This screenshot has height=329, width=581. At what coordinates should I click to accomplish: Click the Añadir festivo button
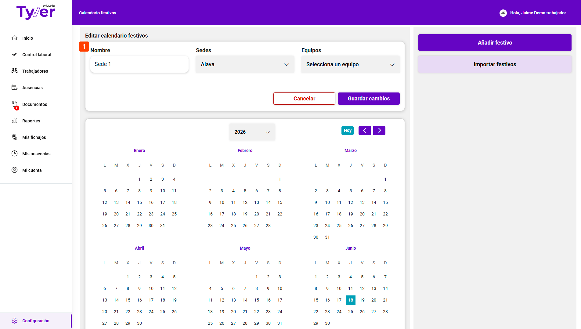495,43
